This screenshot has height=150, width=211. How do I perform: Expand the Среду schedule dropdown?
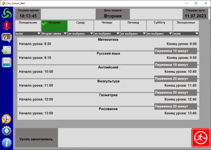tap(91, 34)
